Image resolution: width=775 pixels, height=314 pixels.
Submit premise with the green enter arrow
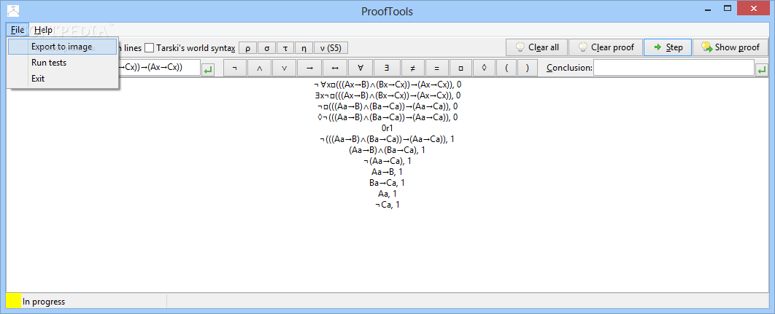[x=209, y=70]
